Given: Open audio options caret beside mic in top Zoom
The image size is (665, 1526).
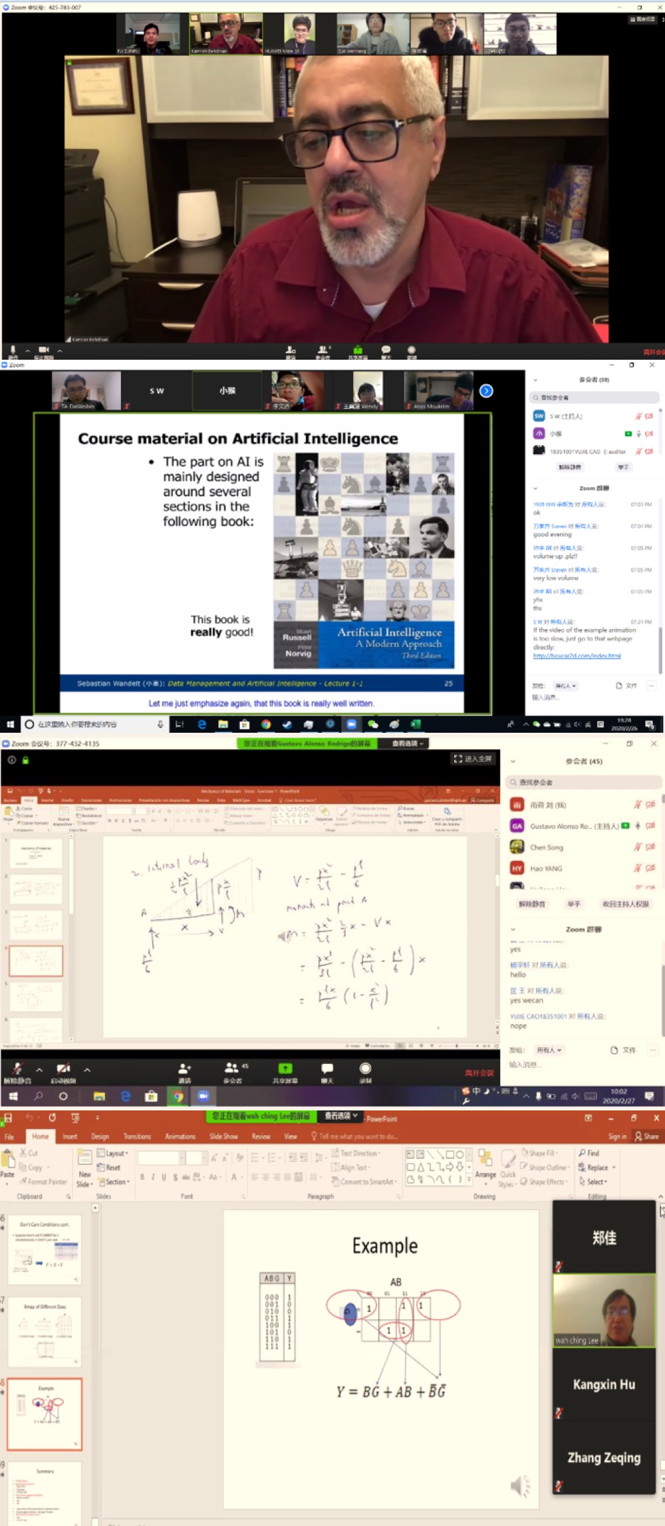Looking at the screenshot, I should [27, 350].
